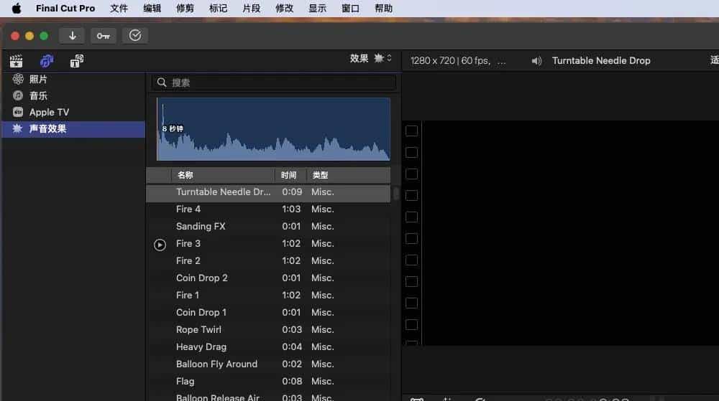Click the Turntable Needle Drop viewer title
719x401 pixels.
coord(601,61)
